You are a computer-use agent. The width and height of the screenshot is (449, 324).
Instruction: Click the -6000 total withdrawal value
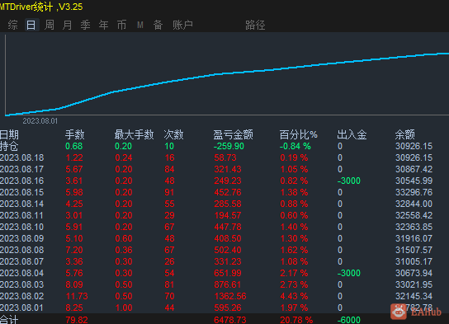(349, 320)
